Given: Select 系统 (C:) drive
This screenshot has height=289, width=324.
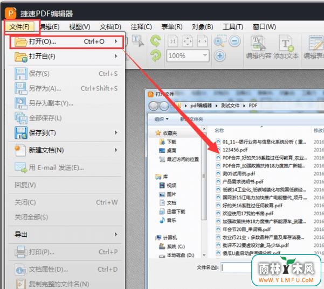Looking at the screenshot, I should coord(172,246).
